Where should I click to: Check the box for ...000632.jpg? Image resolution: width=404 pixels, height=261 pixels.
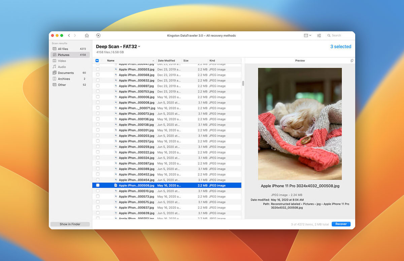98,80
